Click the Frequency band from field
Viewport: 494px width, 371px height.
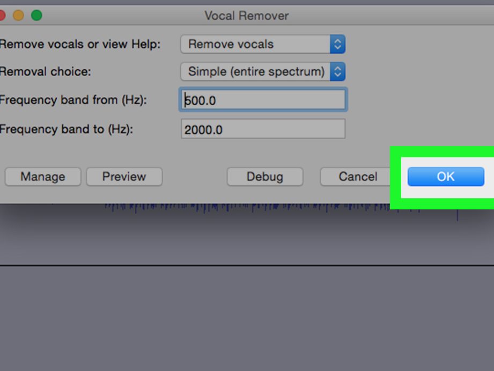[x=263, y=100]
